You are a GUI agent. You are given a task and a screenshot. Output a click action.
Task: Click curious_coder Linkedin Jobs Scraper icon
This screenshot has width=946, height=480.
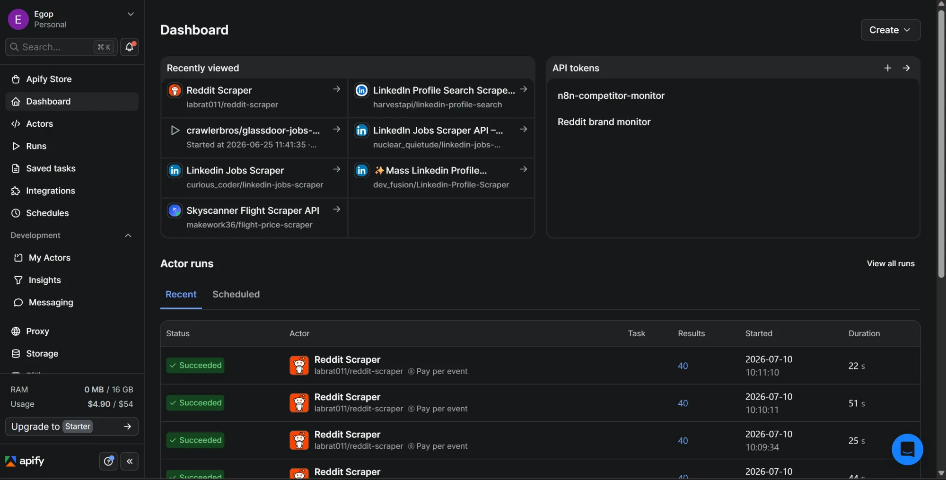point(175,170)
